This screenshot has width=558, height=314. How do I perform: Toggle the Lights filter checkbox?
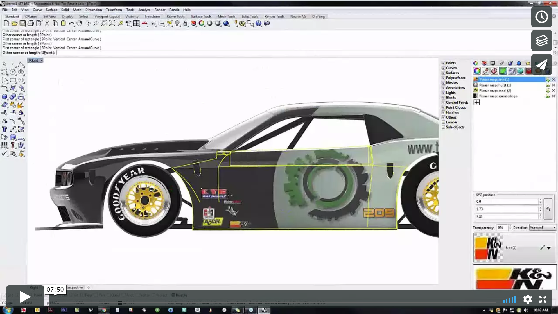(444, 93)
